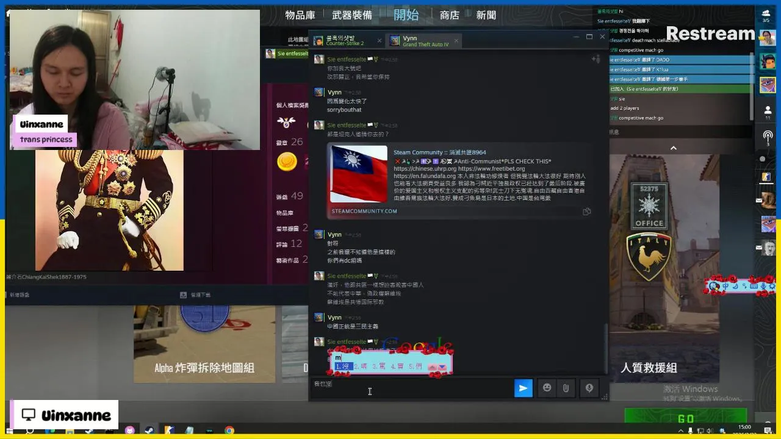The height and width of the screenshot is (439, 781).
Task: Open the 新聞 news menu
Action: (x=486, y=15)
